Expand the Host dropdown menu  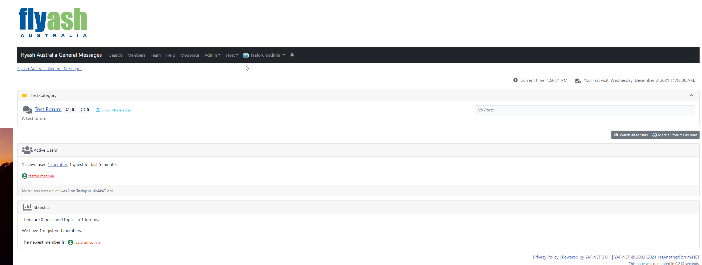(x=232, y=55)
